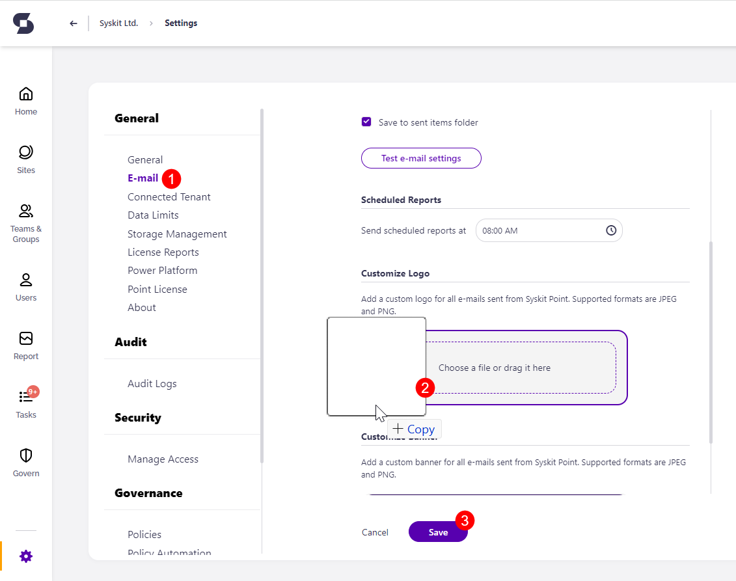736x581 pixels.
Task: Open time picker clock icon
Action: point(611,230)
